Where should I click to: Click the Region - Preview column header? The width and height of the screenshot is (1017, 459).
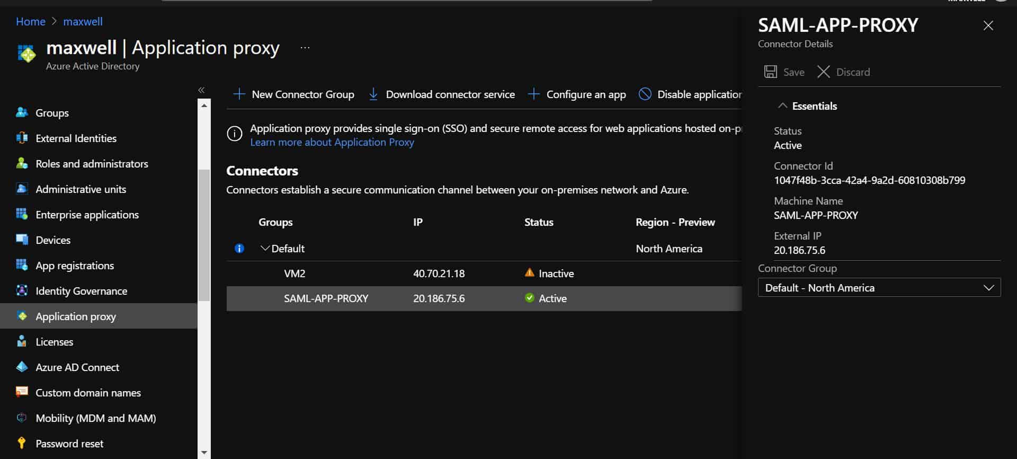675,222
